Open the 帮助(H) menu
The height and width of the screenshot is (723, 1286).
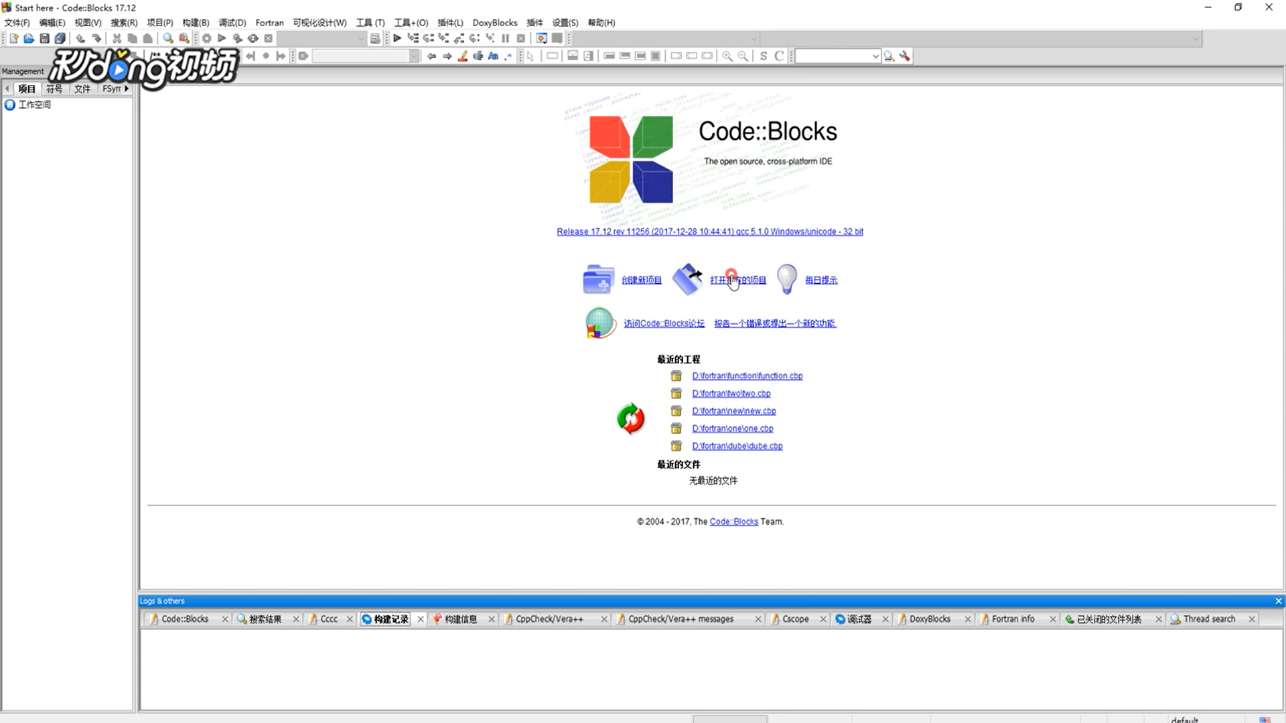click(601, 23)
